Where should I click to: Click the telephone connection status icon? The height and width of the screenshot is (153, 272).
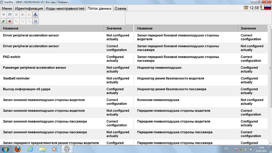coord(246,8)
